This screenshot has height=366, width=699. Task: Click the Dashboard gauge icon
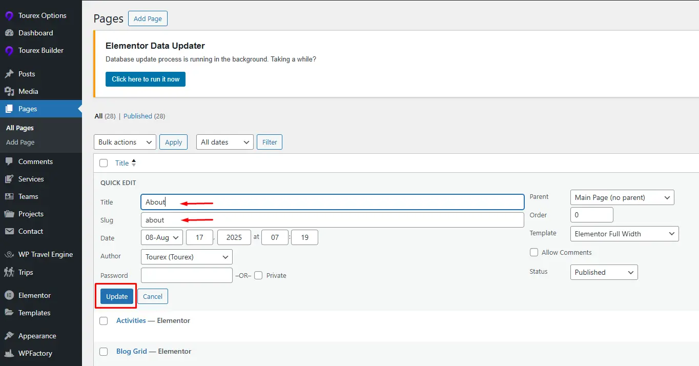[9, 33]
